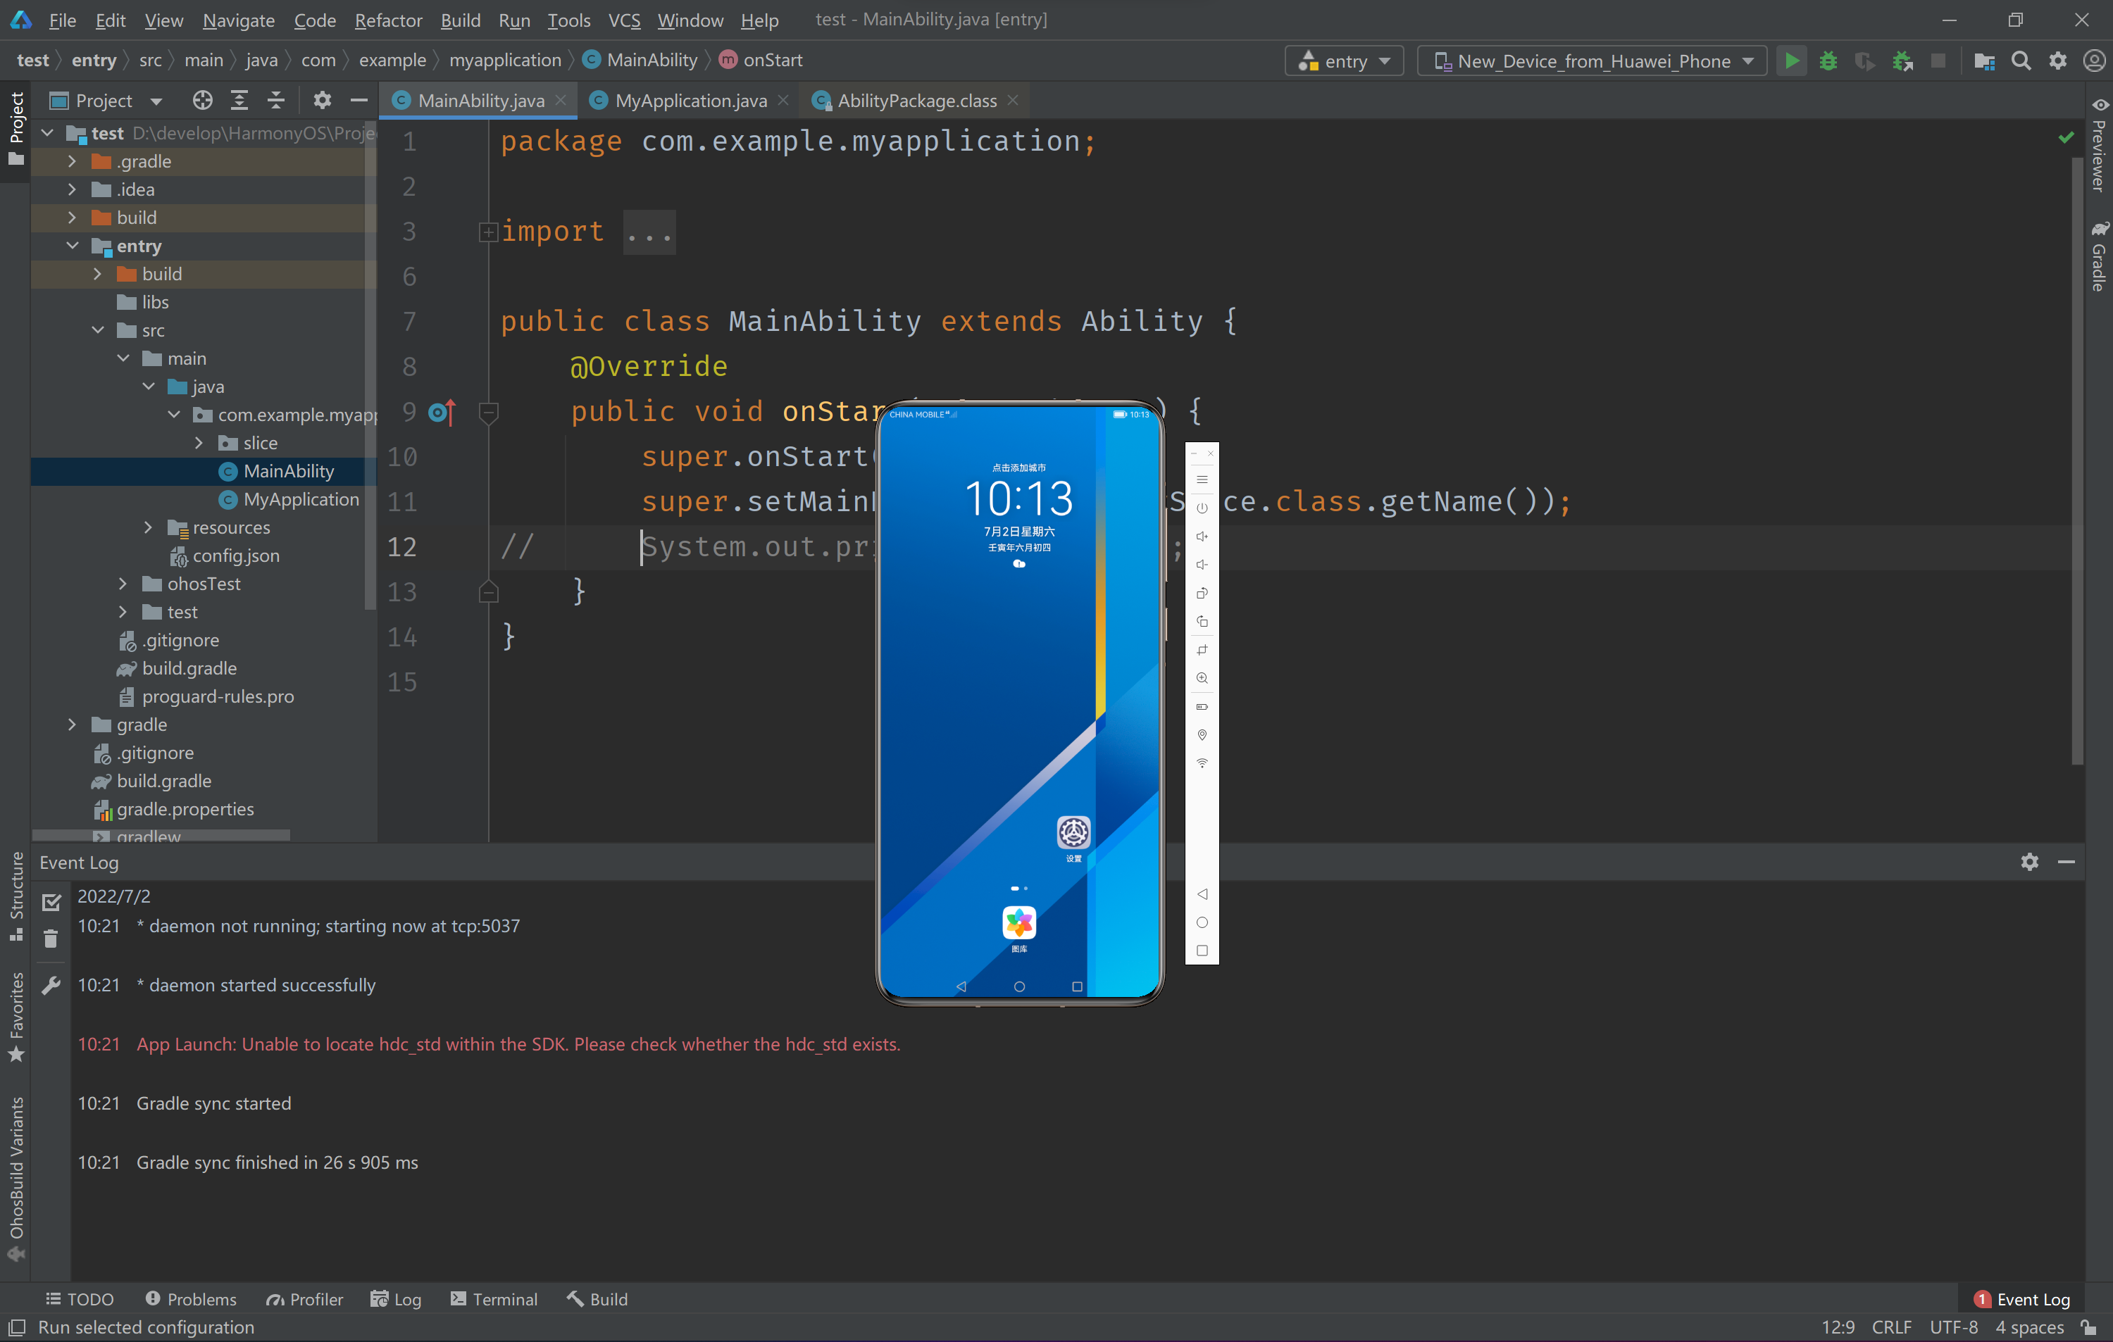Open Event Log wrench settings icon
Image resolution: width=2113 pixels, height=1342 pixels.
tap(51, 985)
